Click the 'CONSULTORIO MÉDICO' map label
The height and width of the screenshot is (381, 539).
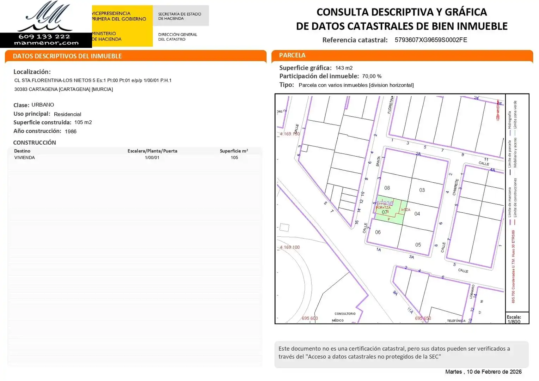tap(344, 317)
